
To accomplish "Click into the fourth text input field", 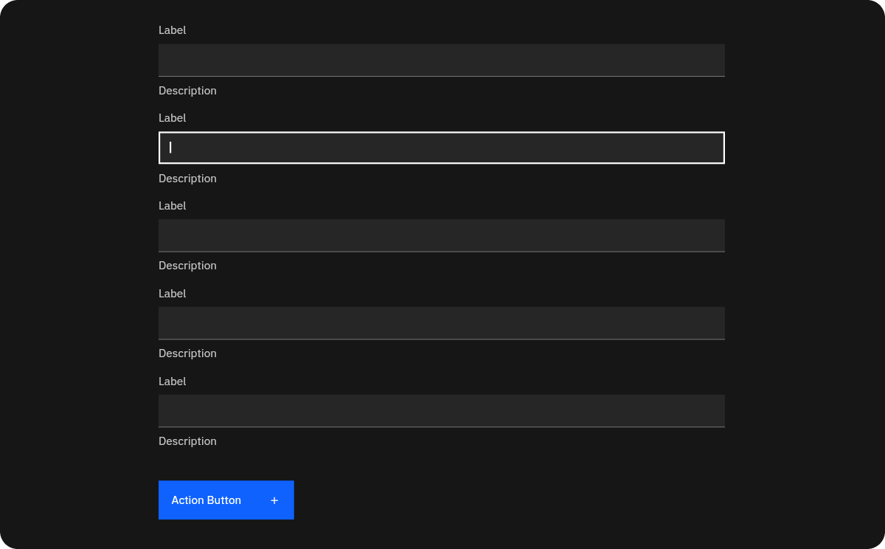I will [441, 323].
